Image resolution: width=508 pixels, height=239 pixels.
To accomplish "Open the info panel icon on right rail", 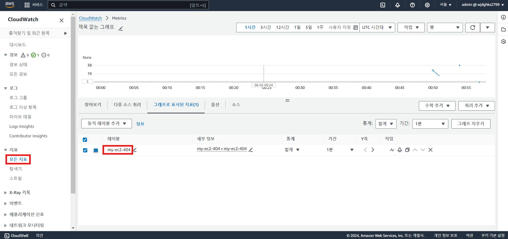I will 503,17.
